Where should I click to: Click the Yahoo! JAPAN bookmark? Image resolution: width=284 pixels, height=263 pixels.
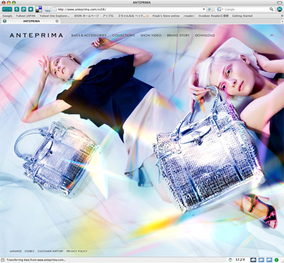pyautogui.click(x=25, y=16)
